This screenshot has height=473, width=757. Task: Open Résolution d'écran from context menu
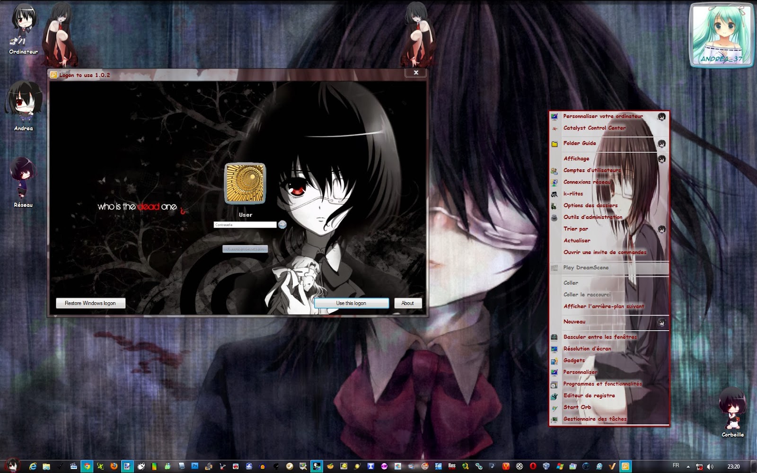pos(609,349)
